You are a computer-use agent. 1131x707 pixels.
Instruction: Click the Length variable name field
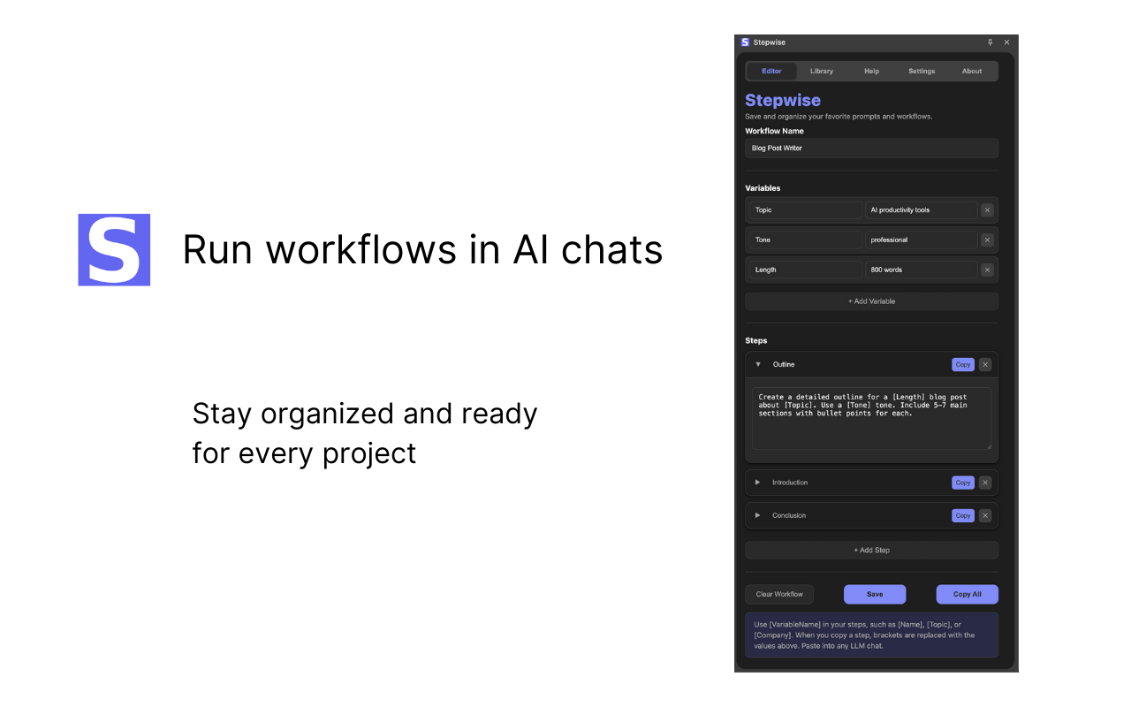click(x=806, y=270)
